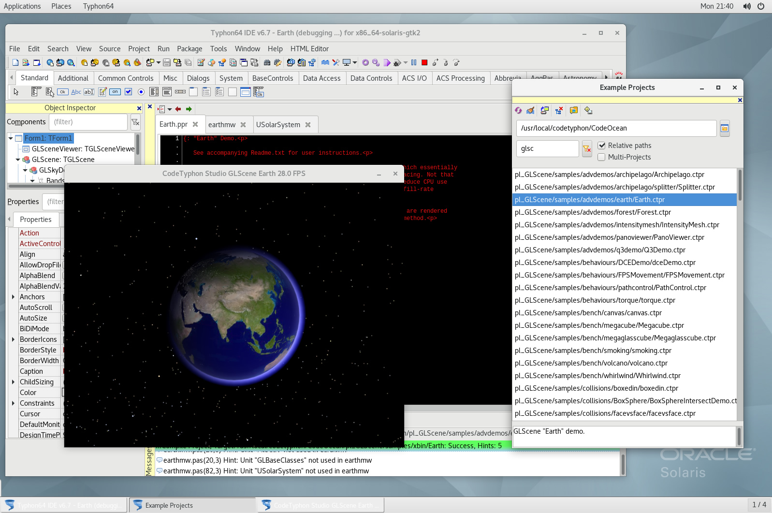Viewport: 772px width, 513px height.
Task: Select the TMemo component icon
Action: pyautogui.click(x=102, y=92)
